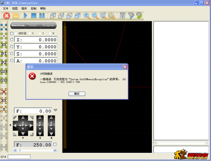This screenshot has width=211, height=161.
Task: Click the green-arrows sidebar icon under the top one
Action: pyautogui.click(x=4, y=36)
